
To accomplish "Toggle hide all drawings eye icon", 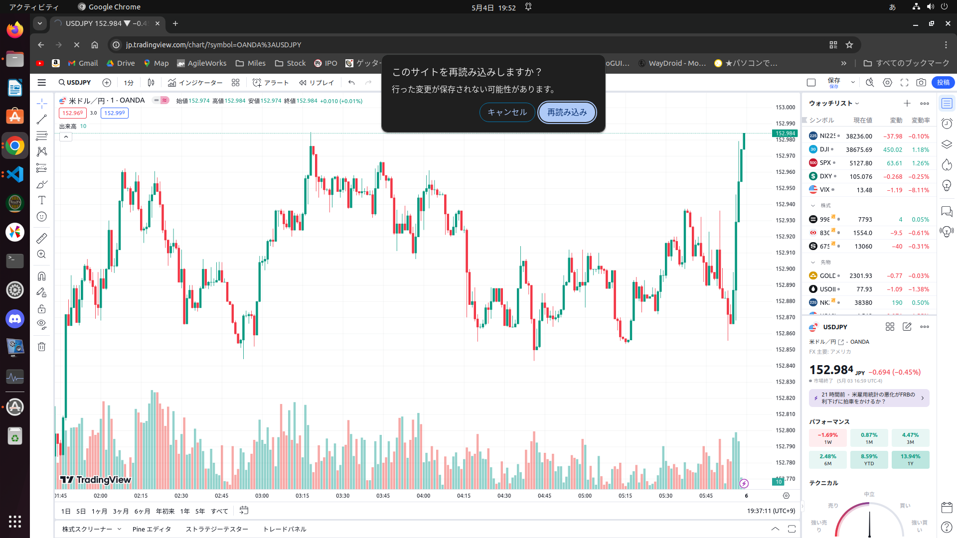I will coord(42,325).
